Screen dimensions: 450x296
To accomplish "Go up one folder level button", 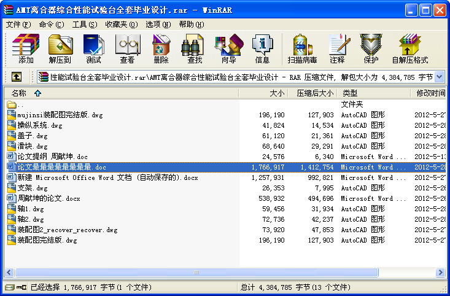I will (x=17, y=77).
